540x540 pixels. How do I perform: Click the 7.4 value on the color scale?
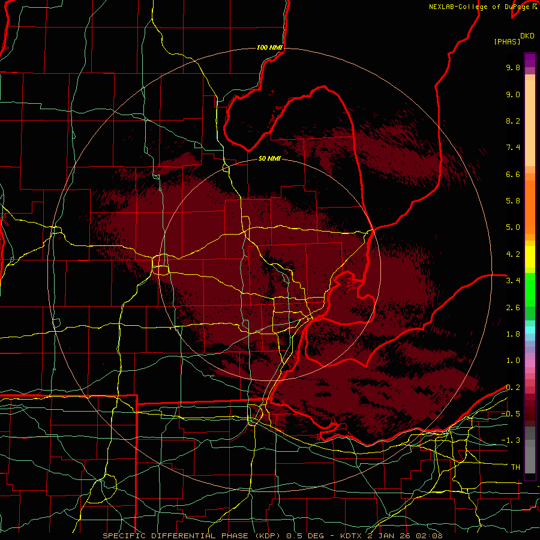[513, 148]
